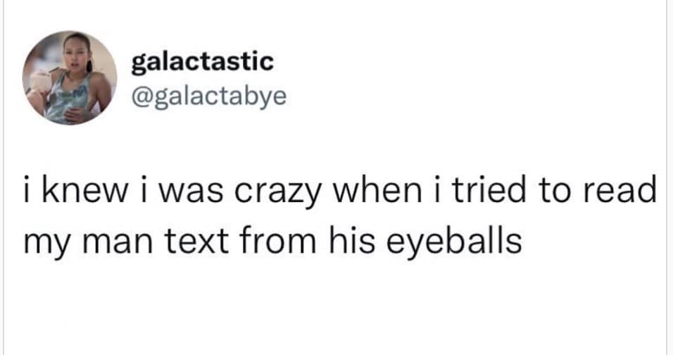Open the galactastic display name
Screen dimensions: 673x355
point(202,62)
